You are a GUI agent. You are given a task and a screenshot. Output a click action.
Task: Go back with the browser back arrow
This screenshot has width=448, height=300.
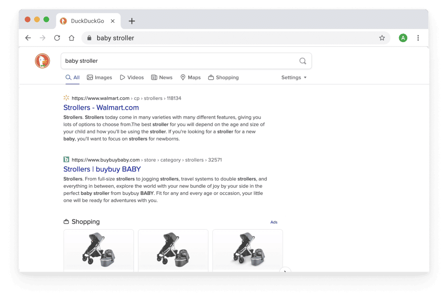point(28,38)
